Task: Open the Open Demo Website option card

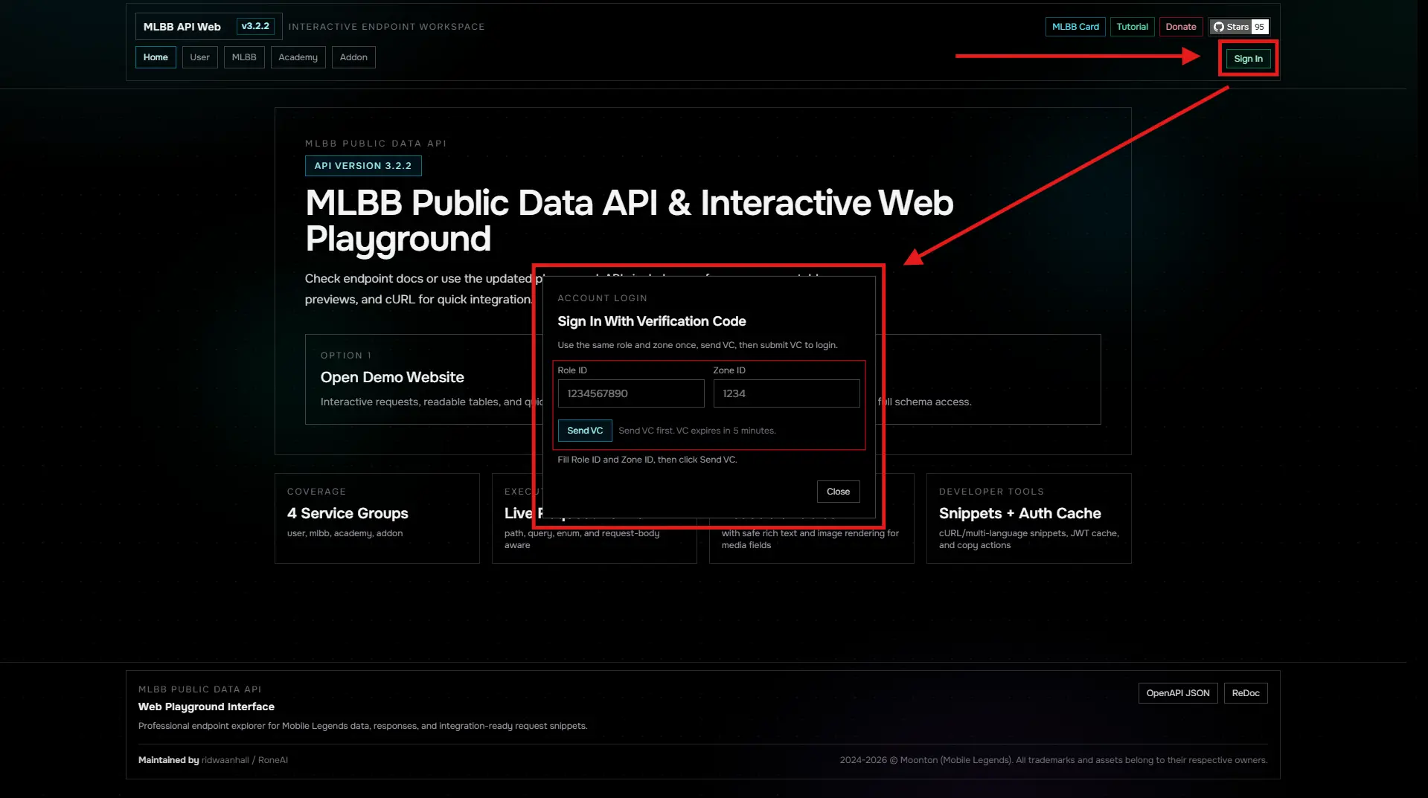Action: coord(424,379)
